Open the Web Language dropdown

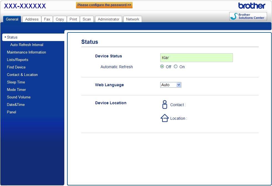coord(171,85)
